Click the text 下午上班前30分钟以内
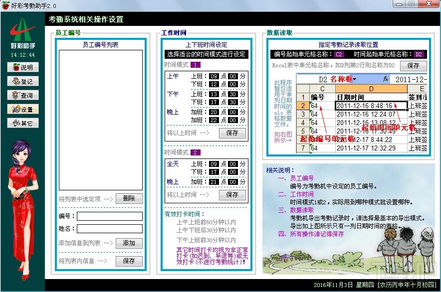 [206, 240]
